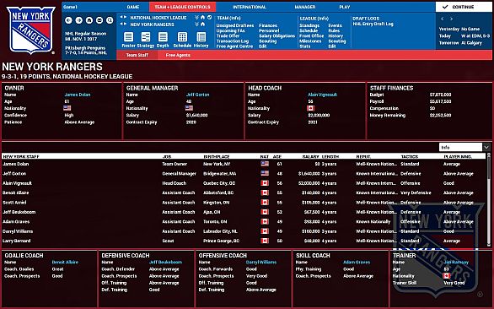Open Salary Obligations link

(277, 36)
